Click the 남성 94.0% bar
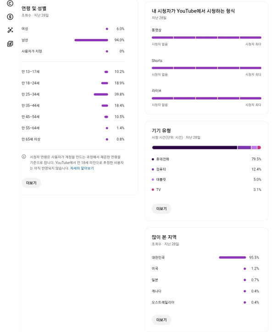This screenshot has height=332, width=275. click(91, 40)
